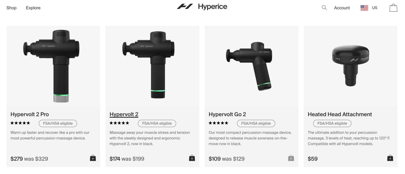Open the search magnifier icon
Screen dimensions: 405x174
(324, 8)
